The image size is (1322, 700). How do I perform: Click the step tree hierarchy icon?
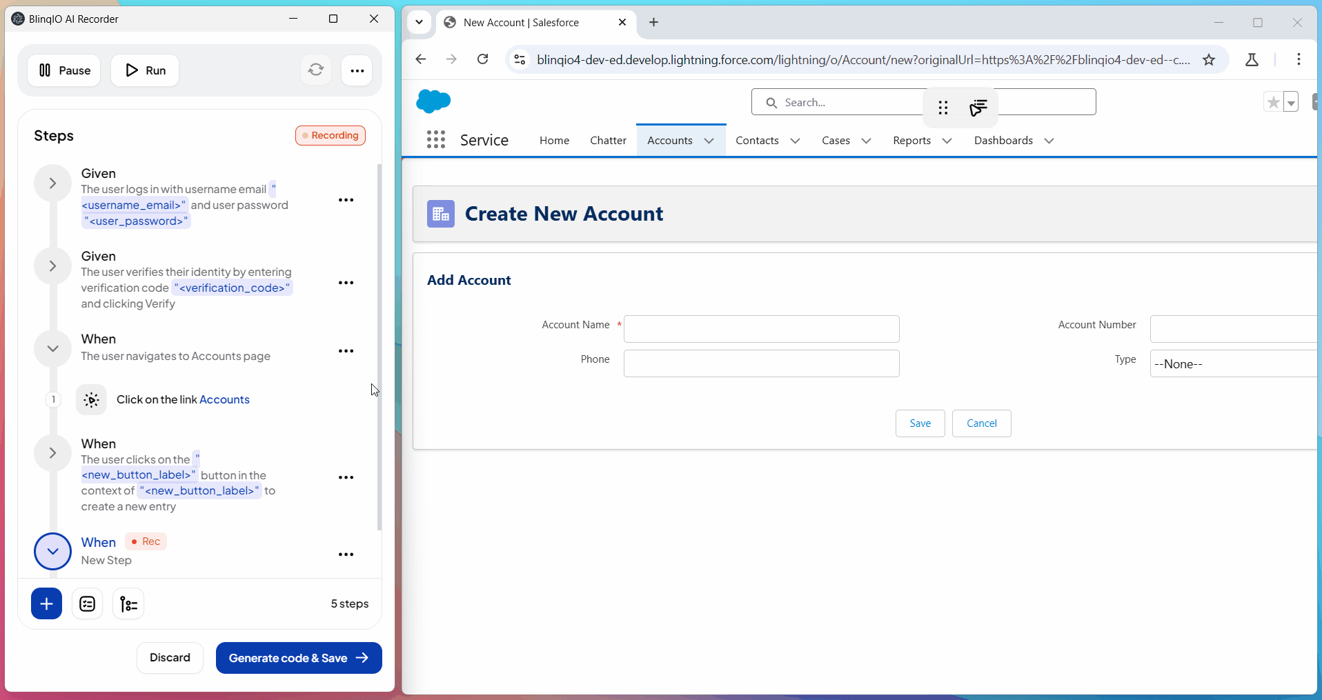(128, 604)
